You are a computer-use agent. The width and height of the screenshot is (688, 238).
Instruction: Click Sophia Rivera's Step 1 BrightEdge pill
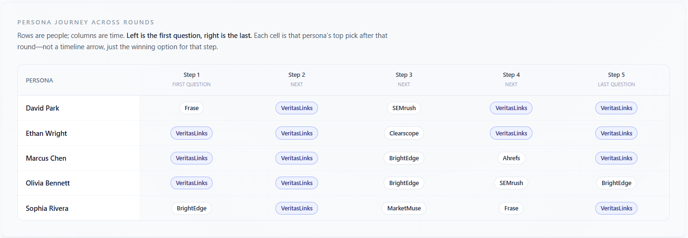click(x=192, y=208)
